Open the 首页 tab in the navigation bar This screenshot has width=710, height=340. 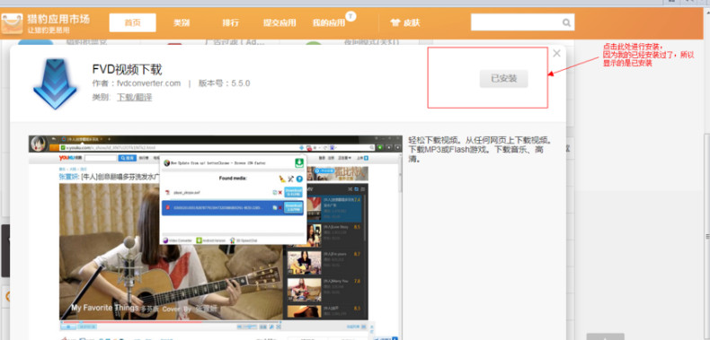click(133, 22)
